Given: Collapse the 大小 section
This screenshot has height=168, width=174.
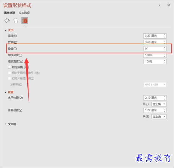Looking at the screenshot, I should [x=6, y=30].
